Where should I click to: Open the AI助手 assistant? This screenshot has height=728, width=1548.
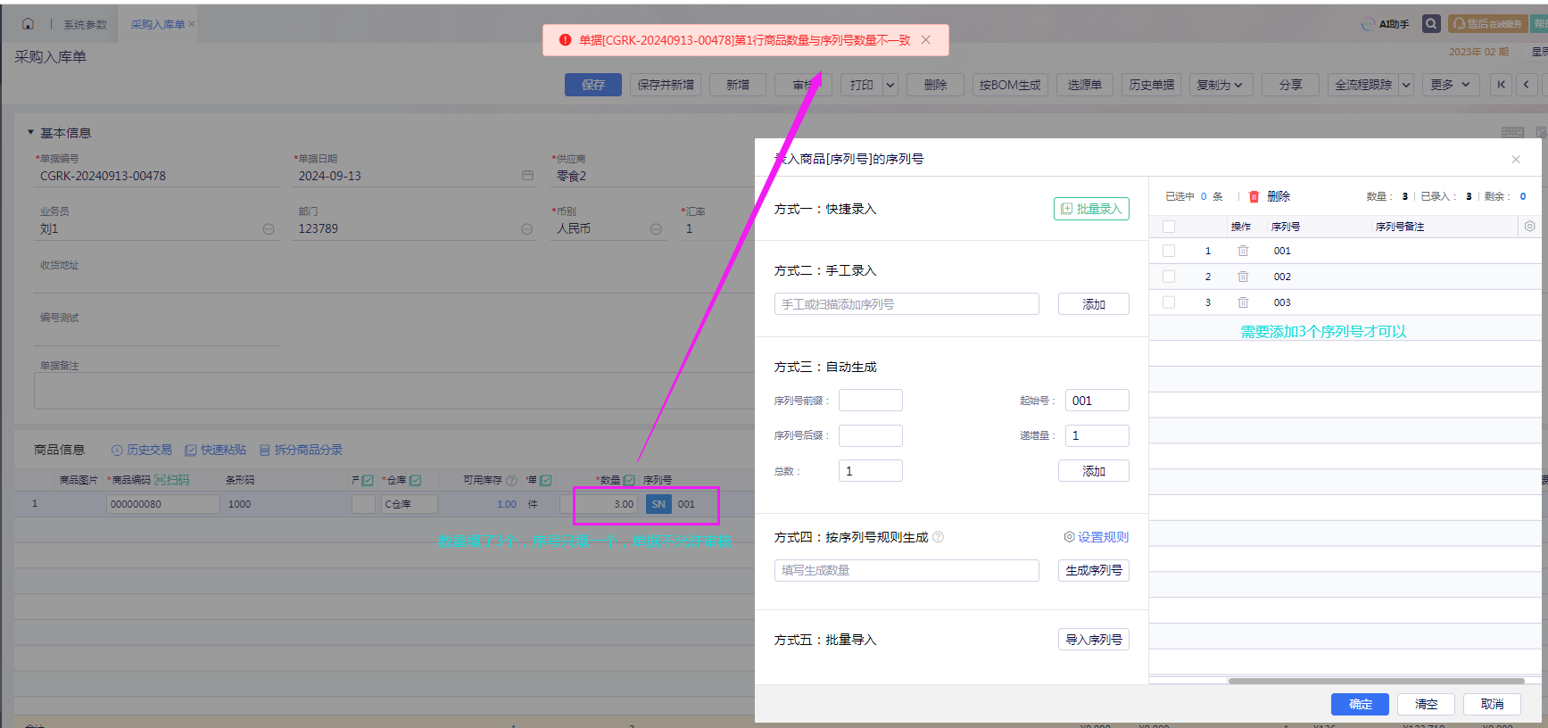pyautogui.click(x=1386, y=24)
